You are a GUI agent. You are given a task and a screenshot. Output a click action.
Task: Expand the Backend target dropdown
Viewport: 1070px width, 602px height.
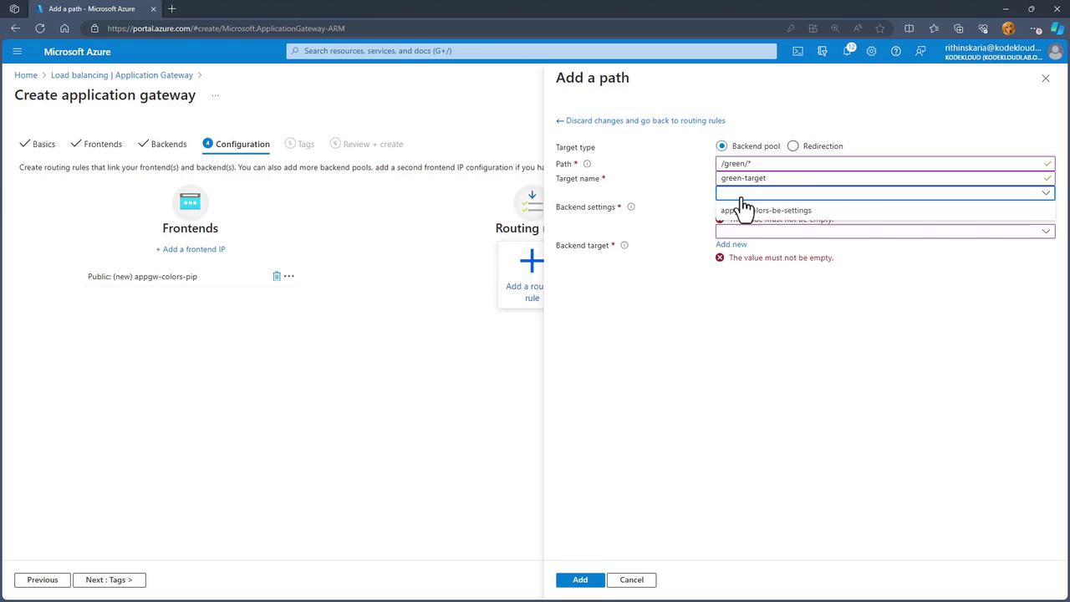(1045, 232)
